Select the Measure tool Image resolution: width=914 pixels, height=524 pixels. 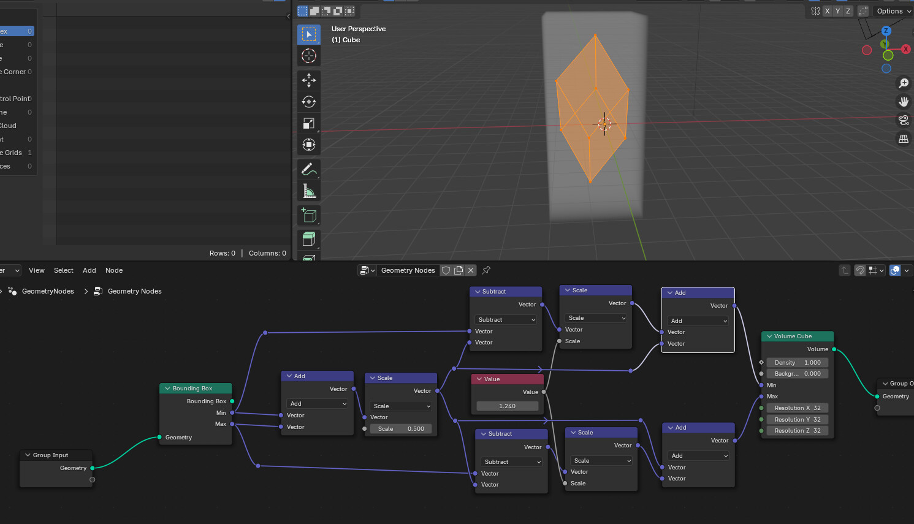(x=309, y=191)
